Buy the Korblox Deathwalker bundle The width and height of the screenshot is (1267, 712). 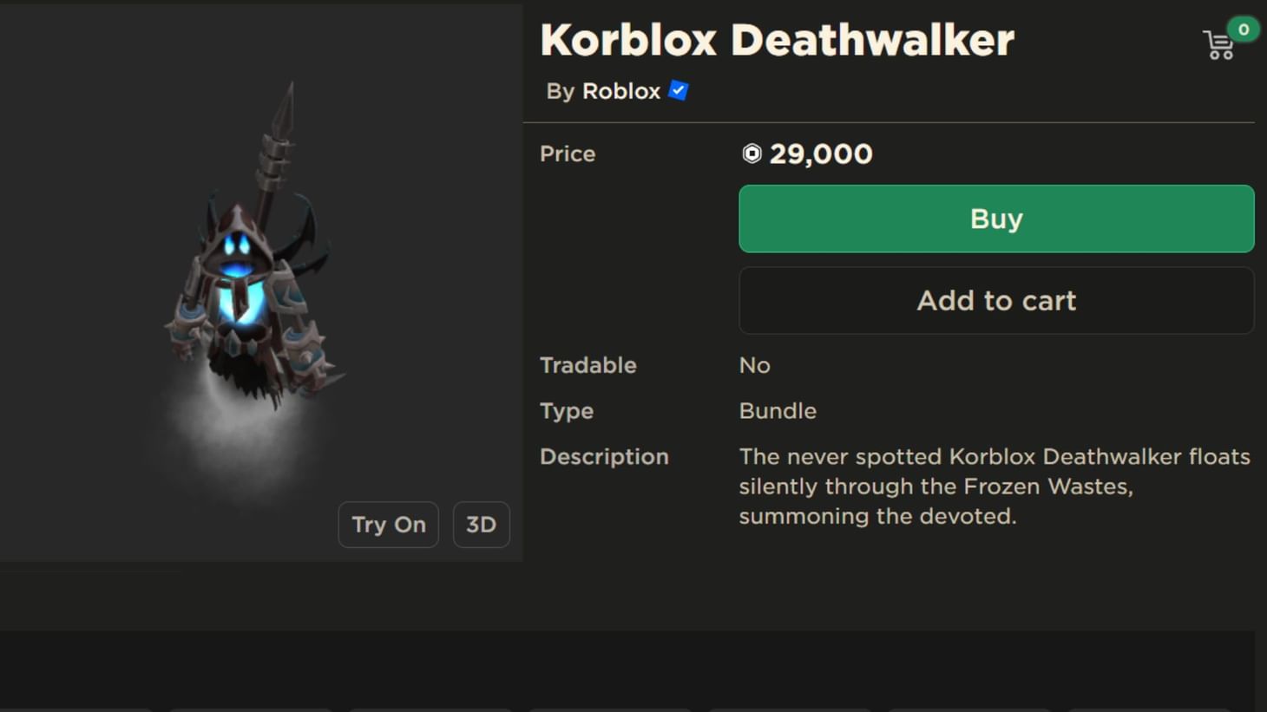coord(995,219)
